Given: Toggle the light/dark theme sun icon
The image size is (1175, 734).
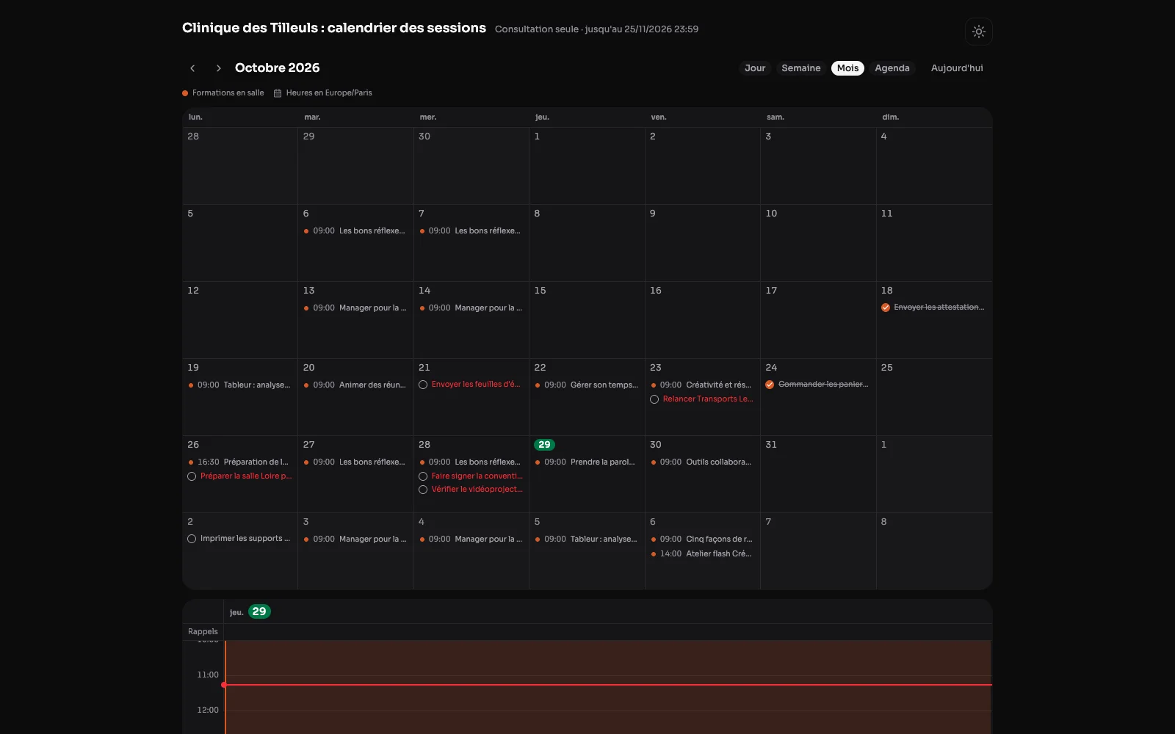Looking at the screenshot, I should [978, 32].
